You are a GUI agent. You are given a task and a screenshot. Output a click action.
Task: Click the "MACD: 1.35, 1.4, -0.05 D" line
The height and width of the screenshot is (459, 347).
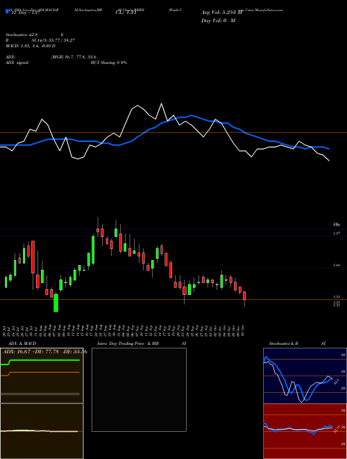click(x=31, y=46)
